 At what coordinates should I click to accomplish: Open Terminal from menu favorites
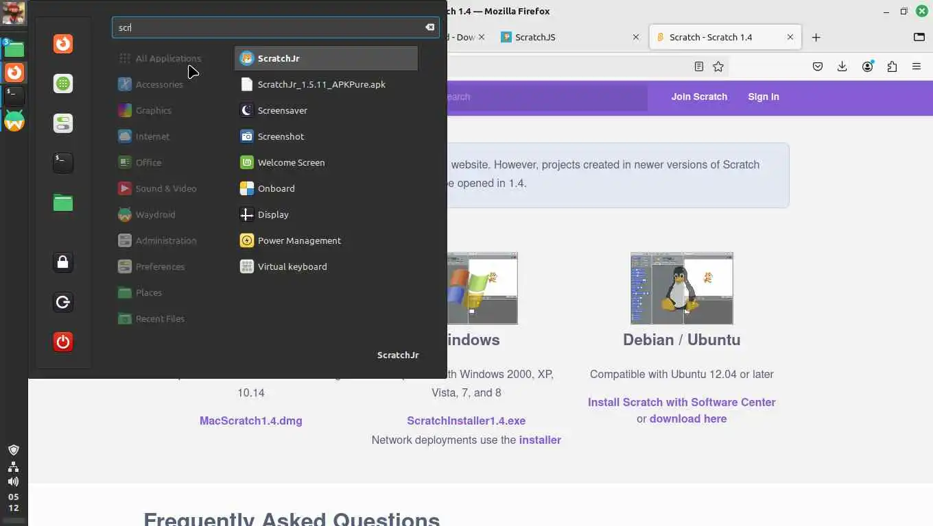point(63,163)
